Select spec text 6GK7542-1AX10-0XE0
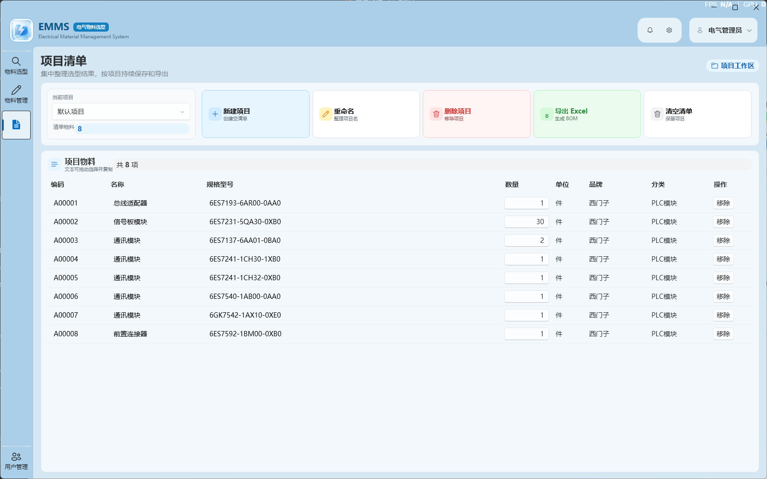 tap(245, 315)
